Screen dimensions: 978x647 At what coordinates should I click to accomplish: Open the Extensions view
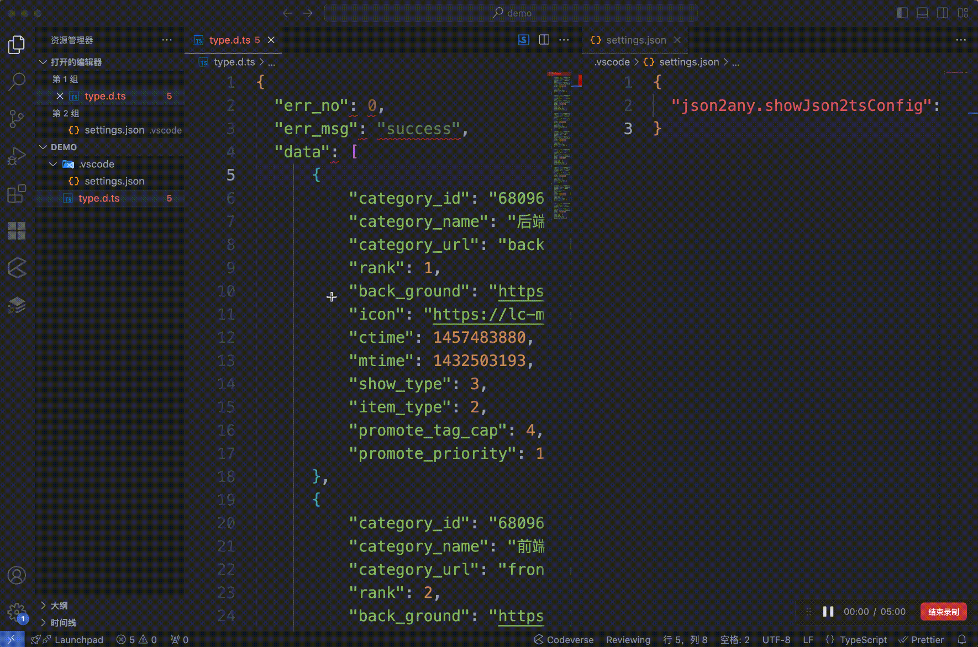click(x=17, y=193)
